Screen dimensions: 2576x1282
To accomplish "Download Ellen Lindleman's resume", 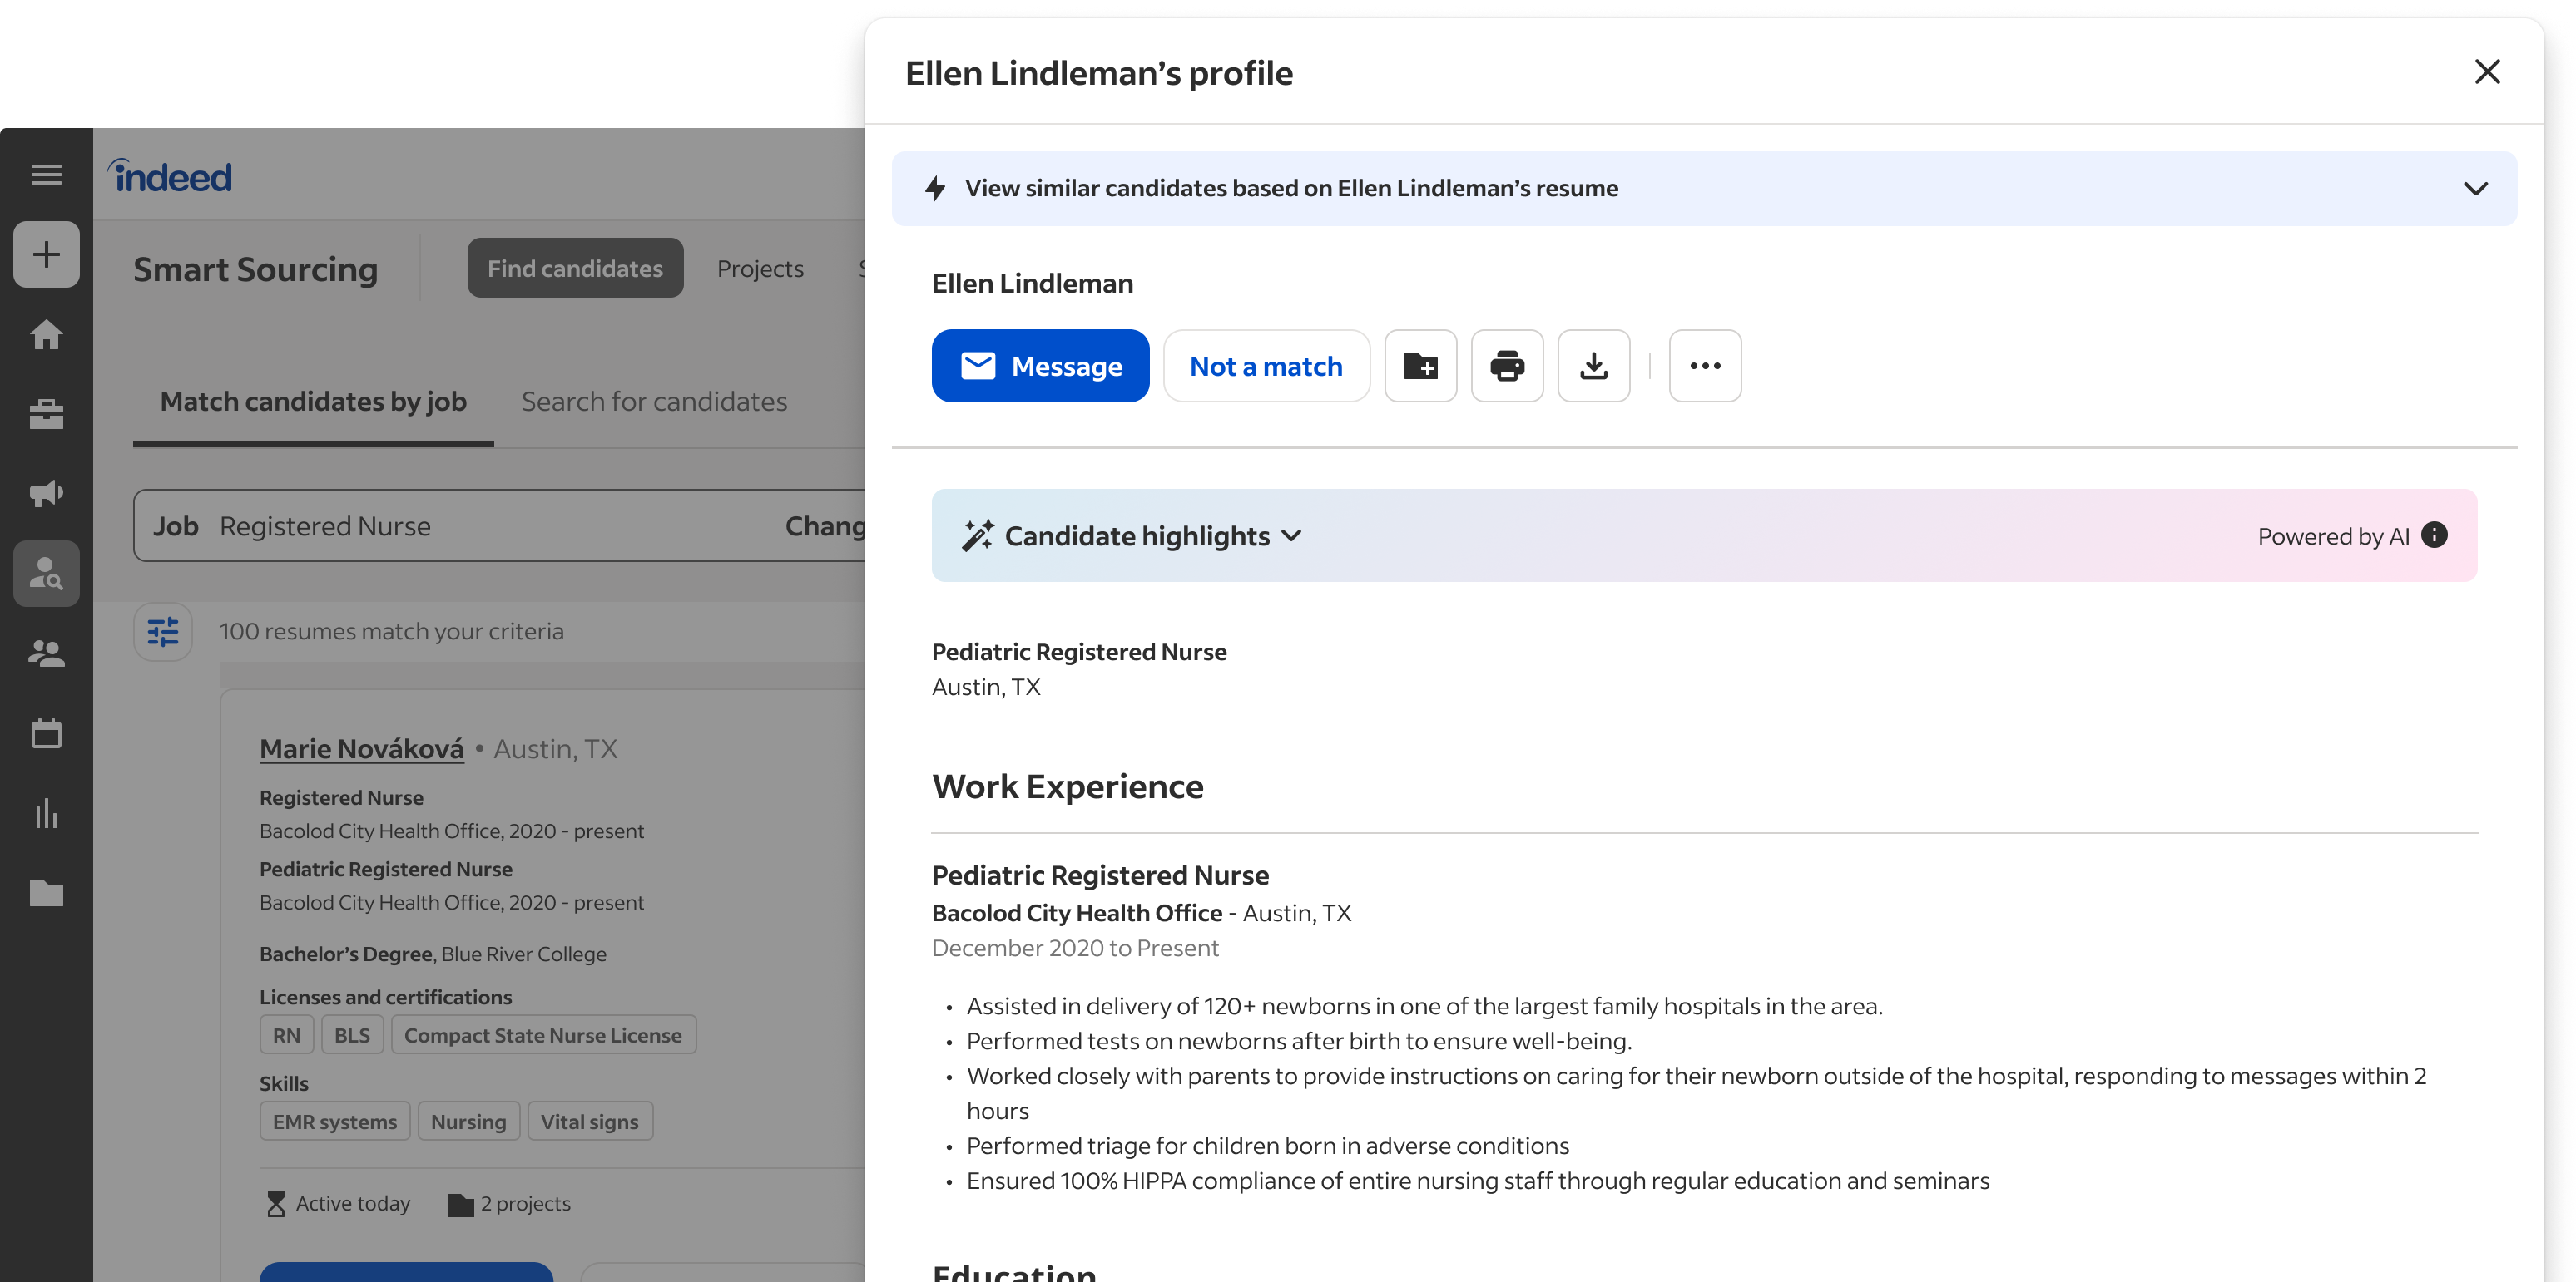I will [x=1594, y=366].
